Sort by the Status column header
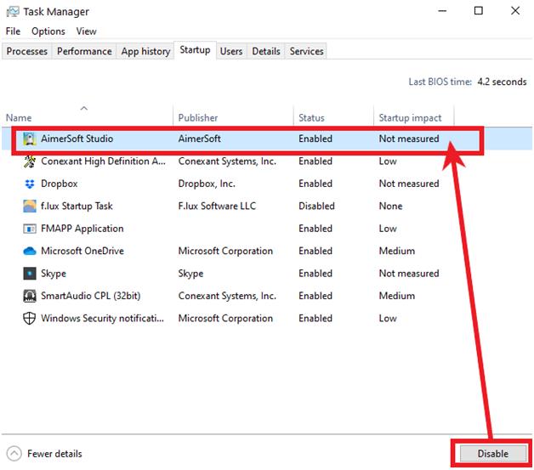534x470 pixels. [x=311, y=118]
